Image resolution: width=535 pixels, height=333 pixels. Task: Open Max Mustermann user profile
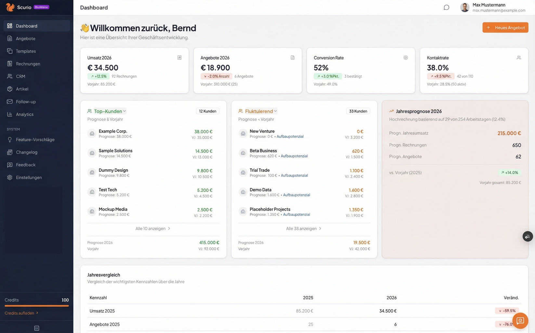point(493,7)
